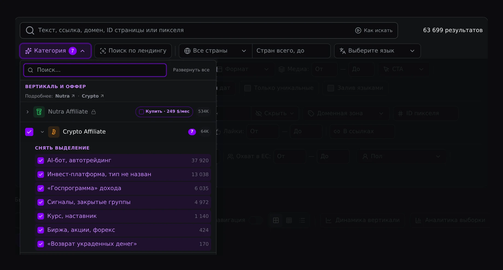503x270 pixels.
Task: Click the scan icon in 'Поиск по лендингу'
Action: [103, 51]
